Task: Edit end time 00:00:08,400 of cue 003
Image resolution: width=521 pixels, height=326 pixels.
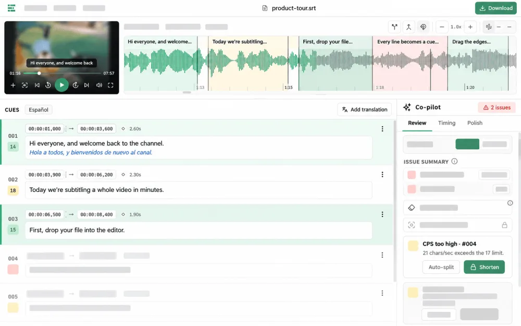Action: tap(96, 214)
